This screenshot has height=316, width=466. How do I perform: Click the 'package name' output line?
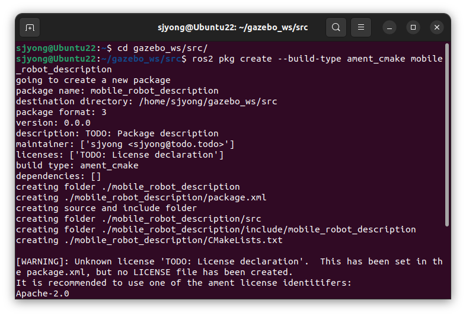point(117,91)
